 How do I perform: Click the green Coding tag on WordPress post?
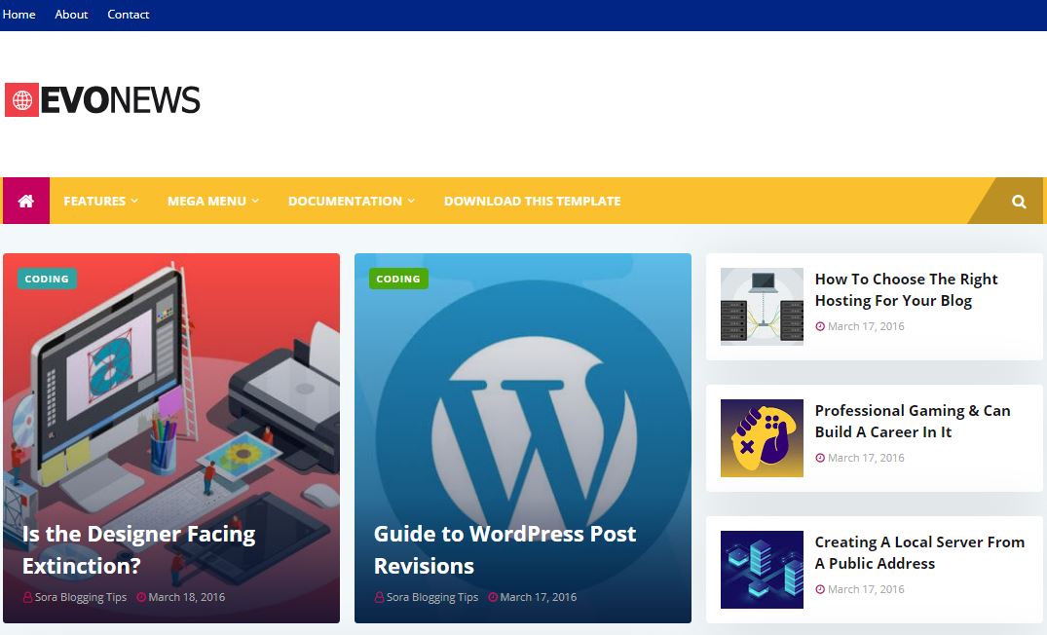(398, 279)
